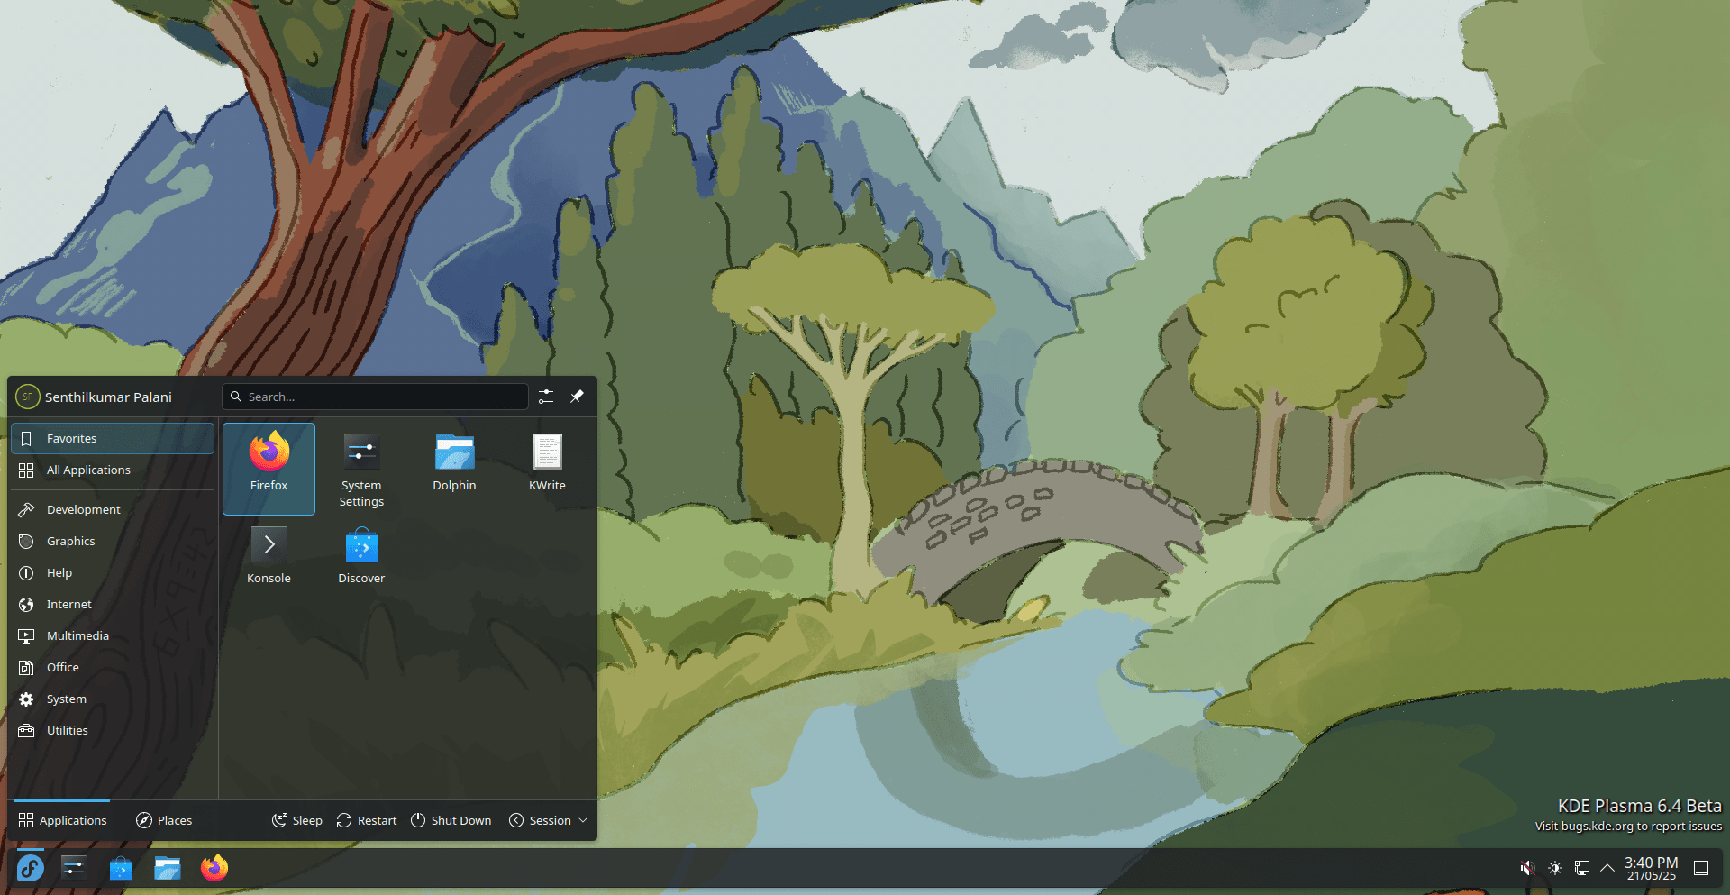1730x895 pixels.
Task: Launch KWrite text editor
Action: 547,460
